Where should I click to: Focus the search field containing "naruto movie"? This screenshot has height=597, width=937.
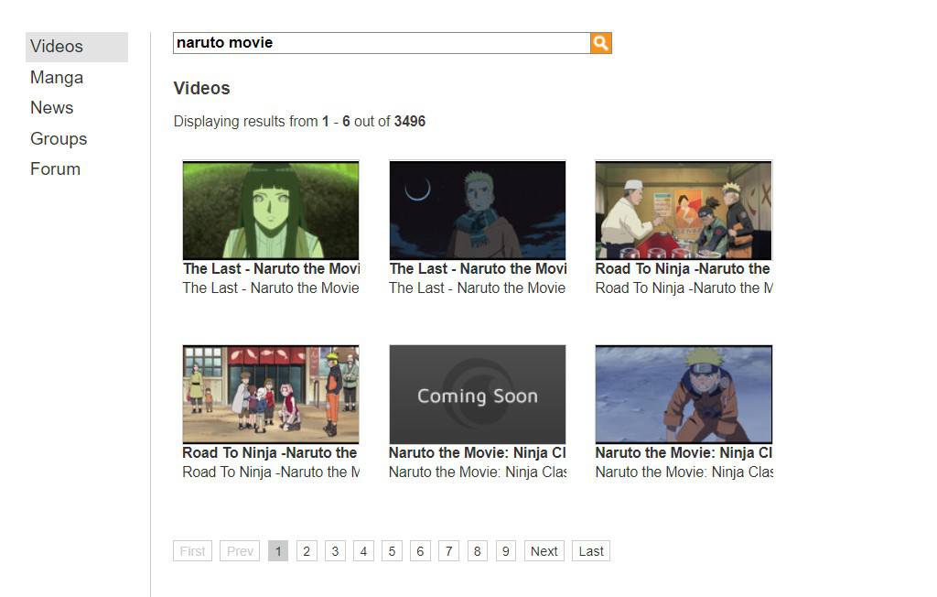(382, 43)
